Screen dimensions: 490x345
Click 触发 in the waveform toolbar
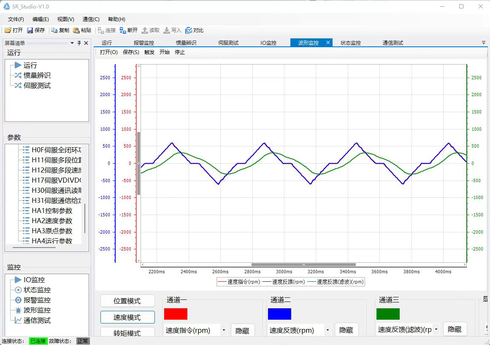[149, 52]
